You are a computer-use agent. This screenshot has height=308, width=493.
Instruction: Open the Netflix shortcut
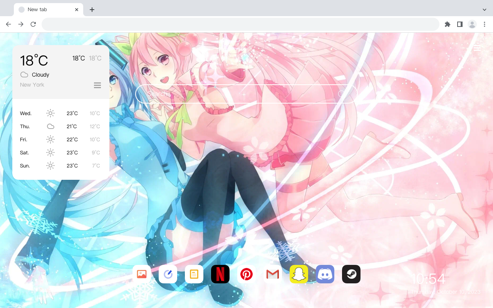pyautogui.click(x=220, y=274)
